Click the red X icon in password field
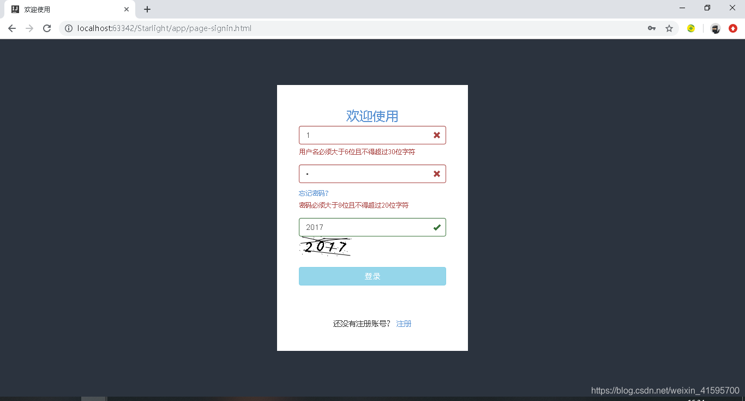This screenshot has width=745, height=401. (x=436, y=174)
